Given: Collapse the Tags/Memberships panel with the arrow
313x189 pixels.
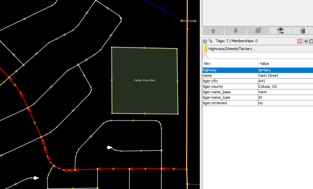Looking at the screenshot, I should coord(205,41).
